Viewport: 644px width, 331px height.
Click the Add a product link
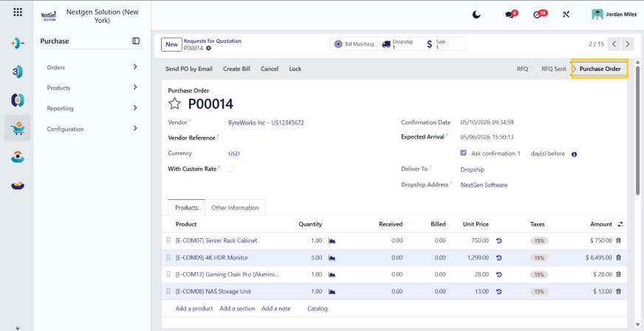click(194, 308)
